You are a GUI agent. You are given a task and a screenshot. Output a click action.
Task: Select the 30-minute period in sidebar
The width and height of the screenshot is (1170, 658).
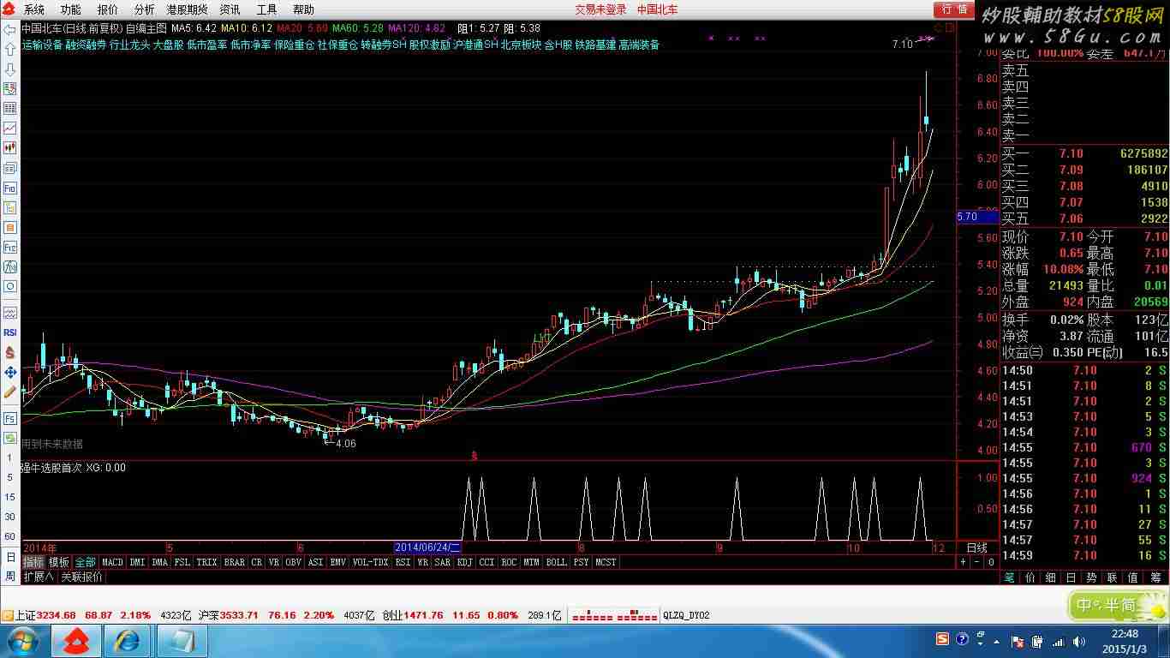tap(10, 517)
